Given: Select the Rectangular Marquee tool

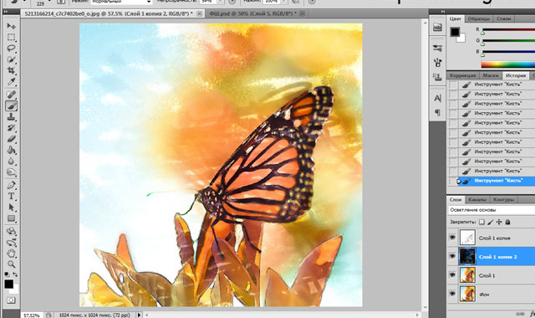Looking at the screenshot, I should click(11, 37).
